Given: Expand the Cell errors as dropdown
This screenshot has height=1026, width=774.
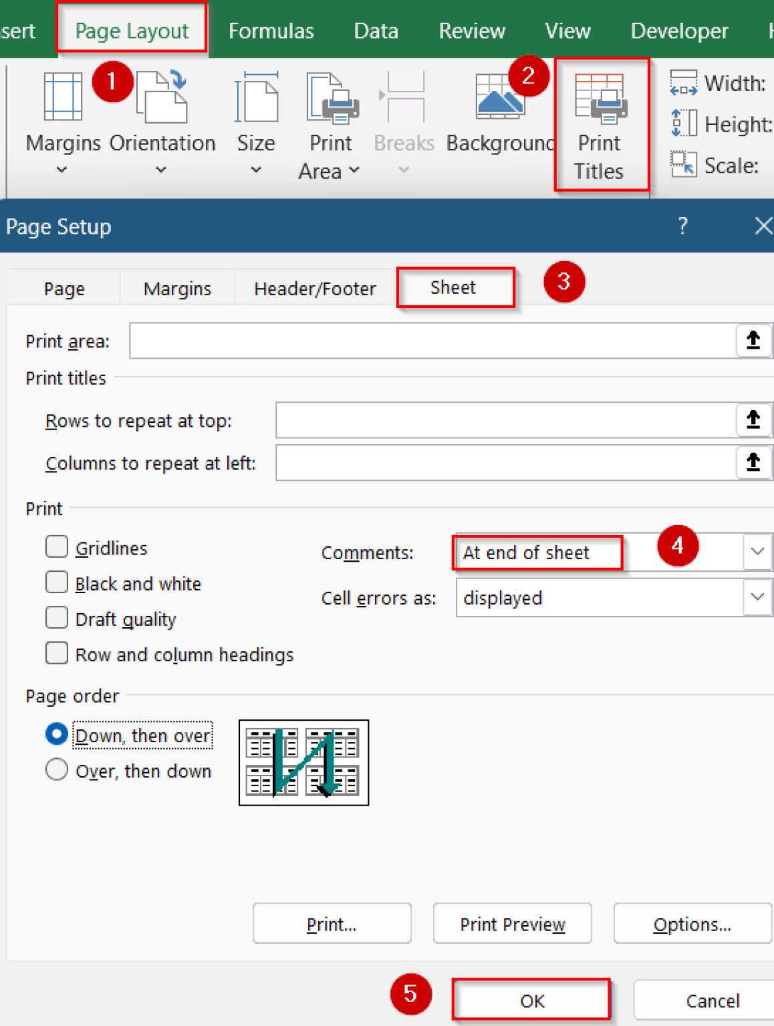Looking at the screenshot, I should 757,597.
